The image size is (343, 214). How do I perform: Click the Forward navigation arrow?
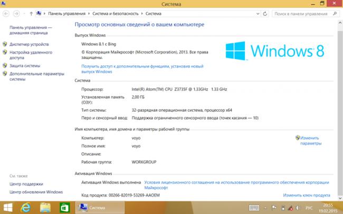click(x=16, y=14)
